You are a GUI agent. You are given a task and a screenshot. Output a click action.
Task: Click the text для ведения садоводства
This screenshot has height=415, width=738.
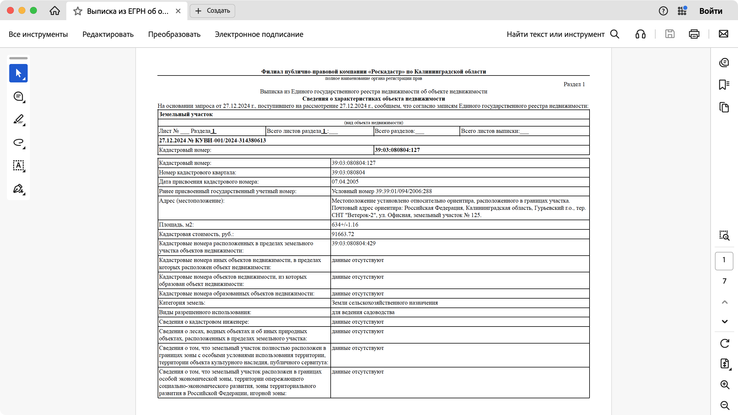pyautogui.click(x=363, y=312)
